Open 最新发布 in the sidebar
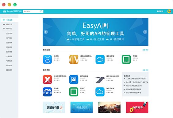This screenshot has width=173, height=118. coord(9,24)
